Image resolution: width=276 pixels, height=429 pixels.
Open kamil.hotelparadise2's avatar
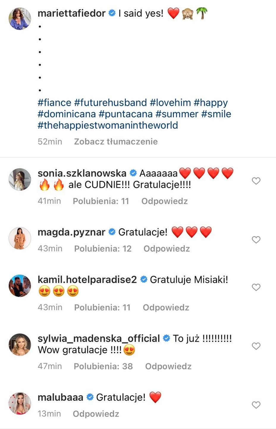point(20,286)
